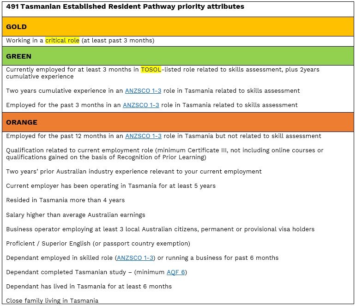Follow ANZSCO 1-3 link in past 12 months line
This screenshot has height=306, width=356.
143,136
